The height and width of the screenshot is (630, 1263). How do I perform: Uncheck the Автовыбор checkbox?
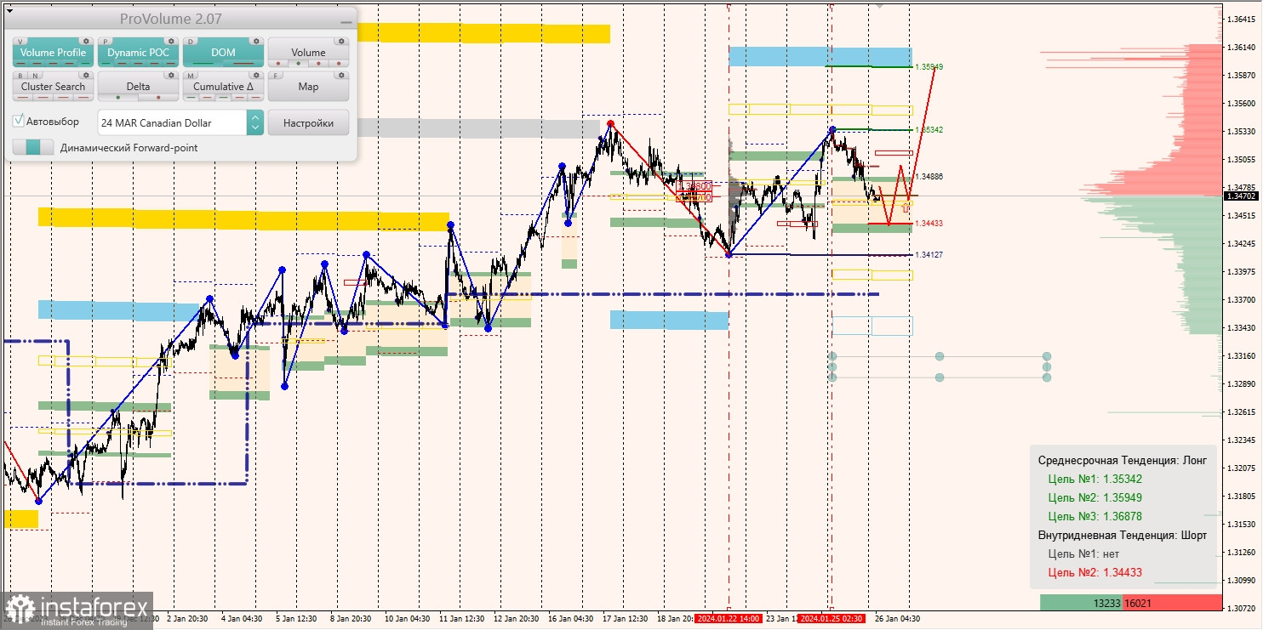point(18,121)
